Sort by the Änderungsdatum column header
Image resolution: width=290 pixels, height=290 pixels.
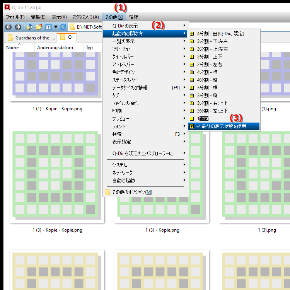click(x=59, y=48)
